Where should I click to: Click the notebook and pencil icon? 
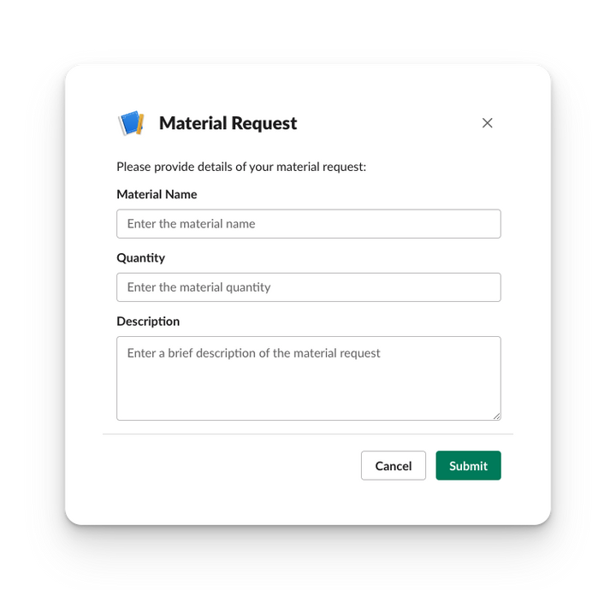131,123
